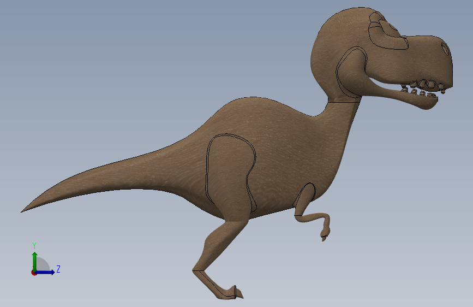The image size is (473, 307).
Task: Click the green Y axis arrow on triad
Action: [35, 261]
